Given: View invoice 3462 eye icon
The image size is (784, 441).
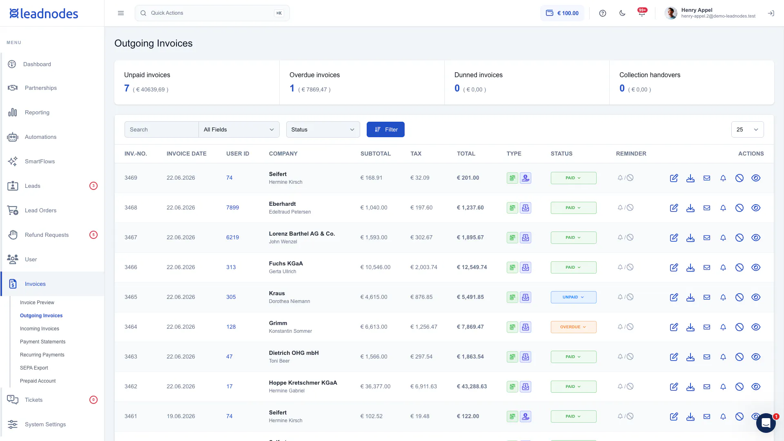Looking at the screenshot, I should coord(756,387).
